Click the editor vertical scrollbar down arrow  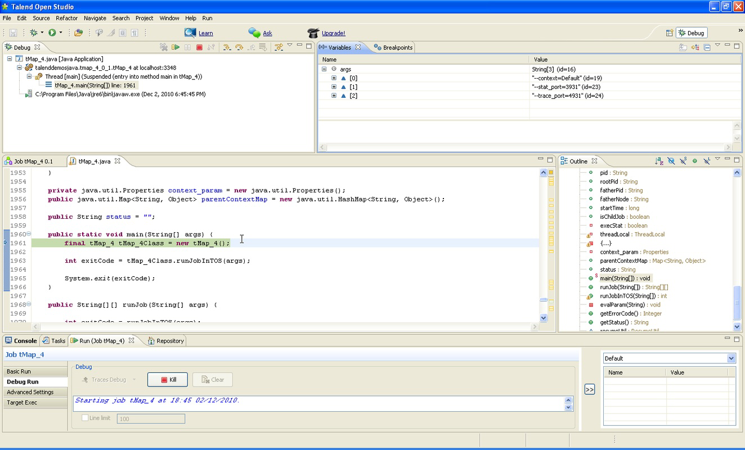[544, 318]
